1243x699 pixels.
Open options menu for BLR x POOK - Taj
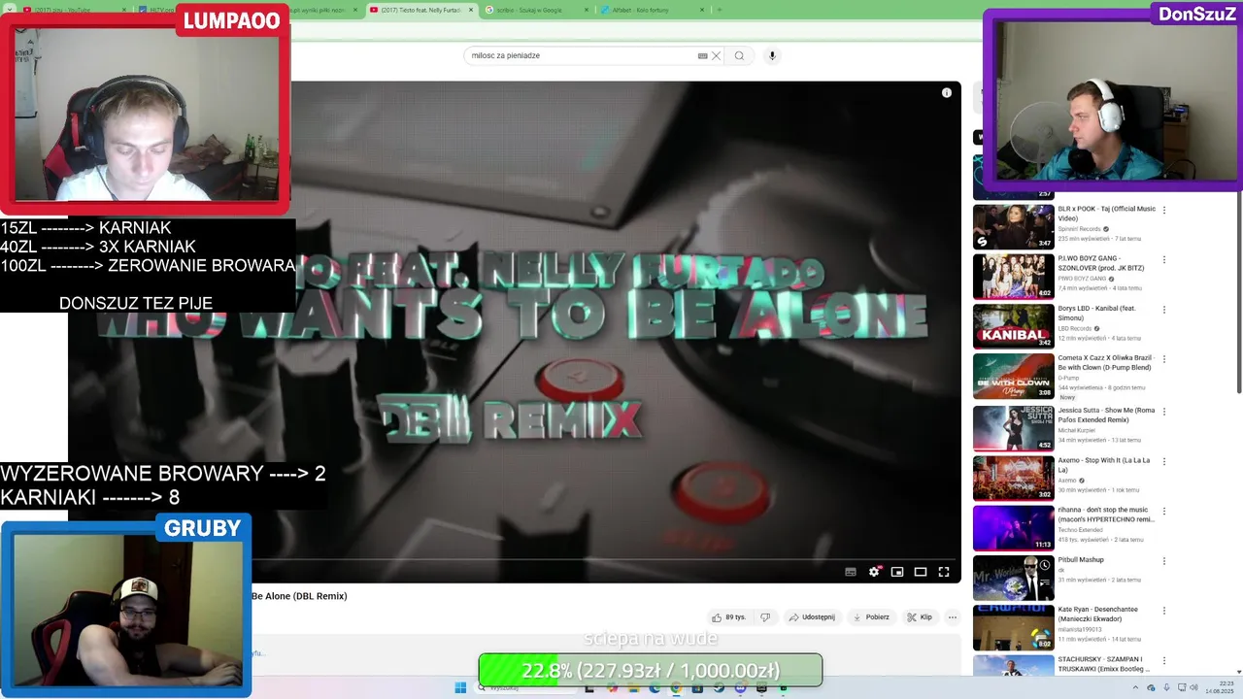point(1164,210)
